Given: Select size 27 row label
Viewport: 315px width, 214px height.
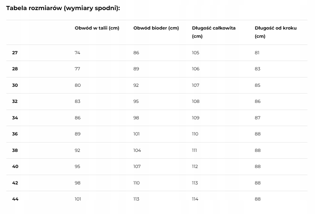Looking at the screenshot, I should 15,53.
